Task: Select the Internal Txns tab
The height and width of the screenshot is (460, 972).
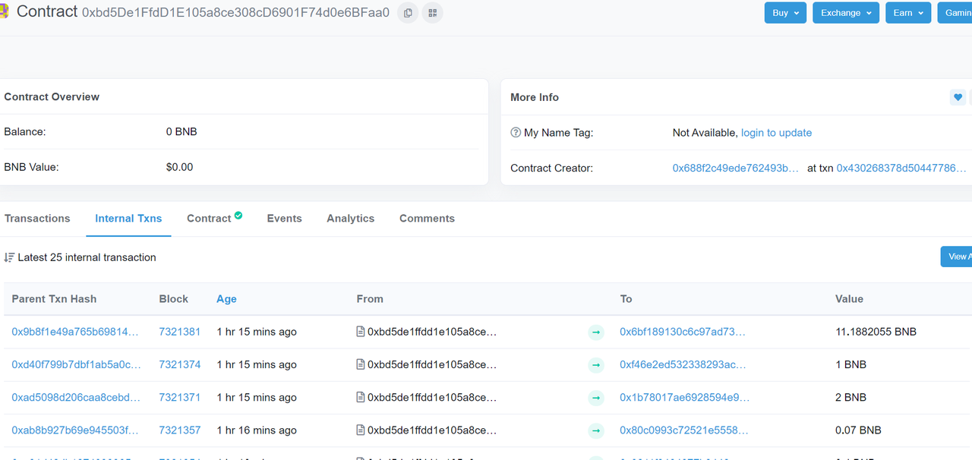Action: click(128, 219)
